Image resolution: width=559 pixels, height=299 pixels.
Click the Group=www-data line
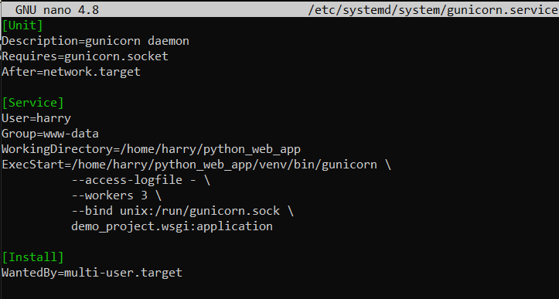pos(50,134)
